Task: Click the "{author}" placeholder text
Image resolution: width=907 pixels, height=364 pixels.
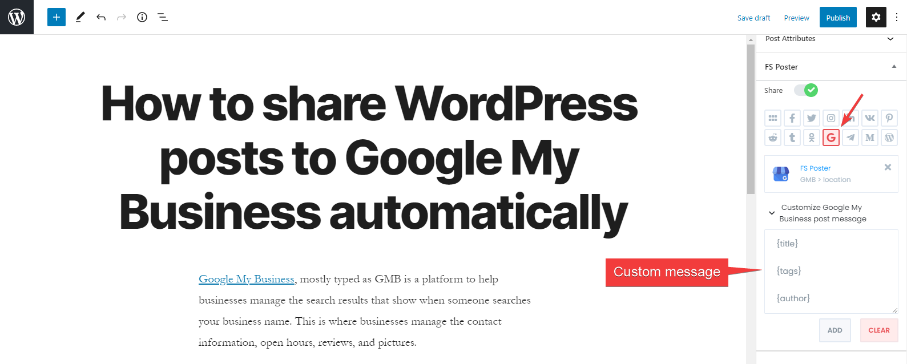Action: 793,298
